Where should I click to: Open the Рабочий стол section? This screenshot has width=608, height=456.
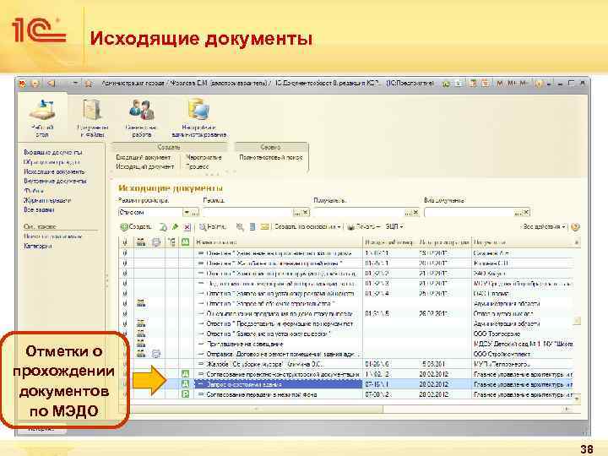pos(42,118)
